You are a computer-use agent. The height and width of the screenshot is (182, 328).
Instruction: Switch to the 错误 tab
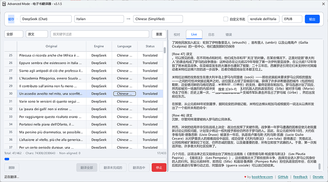229,35
